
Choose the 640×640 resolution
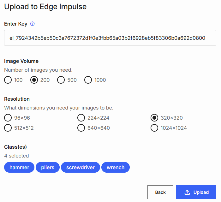point(81,128)
